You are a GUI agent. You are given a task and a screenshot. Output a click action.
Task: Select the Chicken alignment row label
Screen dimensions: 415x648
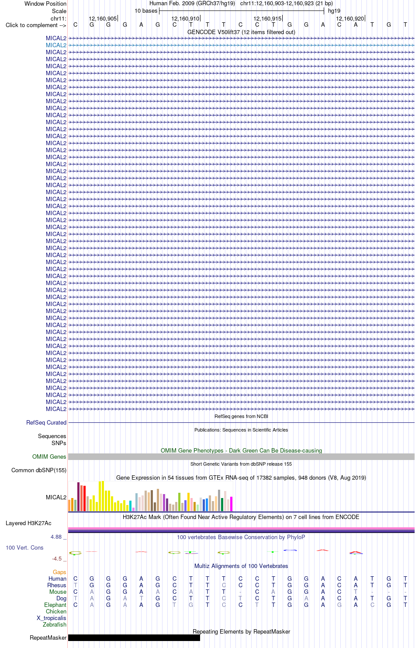(56, 611)
